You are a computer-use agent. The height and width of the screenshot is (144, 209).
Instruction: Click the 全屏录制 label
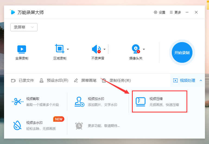pos(22,58)
